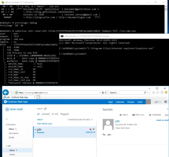169x157 pixels.
Task: Select the 'all' mail filter
Action: point(38,114)
